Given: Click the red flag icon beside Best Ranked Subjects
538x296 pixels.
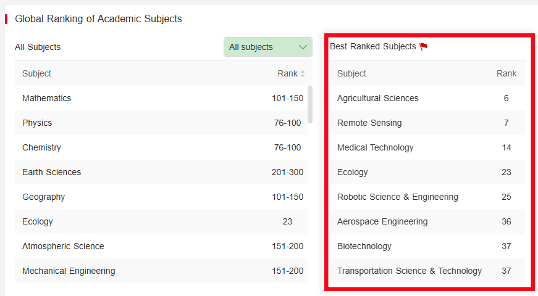Looking at the screenshot, I should coord(423,47).
